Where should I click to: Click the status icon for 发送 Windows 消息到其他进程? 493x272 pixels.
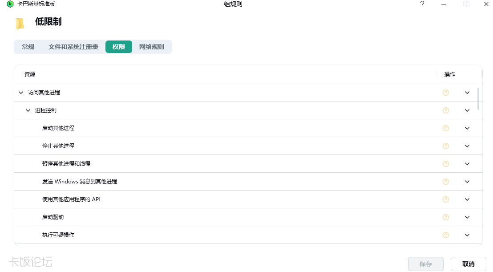coord(445,182)
